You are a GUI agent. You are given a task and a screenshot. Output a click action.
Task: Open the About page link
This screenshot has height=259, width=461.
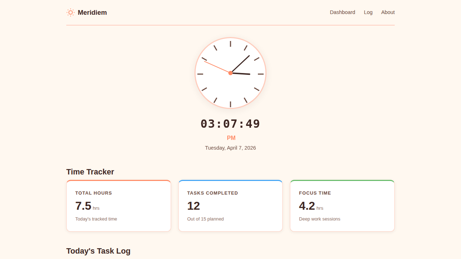coord(388,12)
